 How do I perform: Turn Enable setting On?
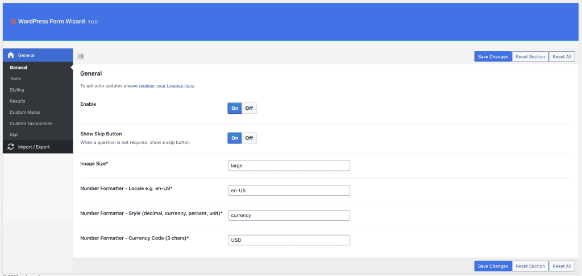(x=235, y=108)
